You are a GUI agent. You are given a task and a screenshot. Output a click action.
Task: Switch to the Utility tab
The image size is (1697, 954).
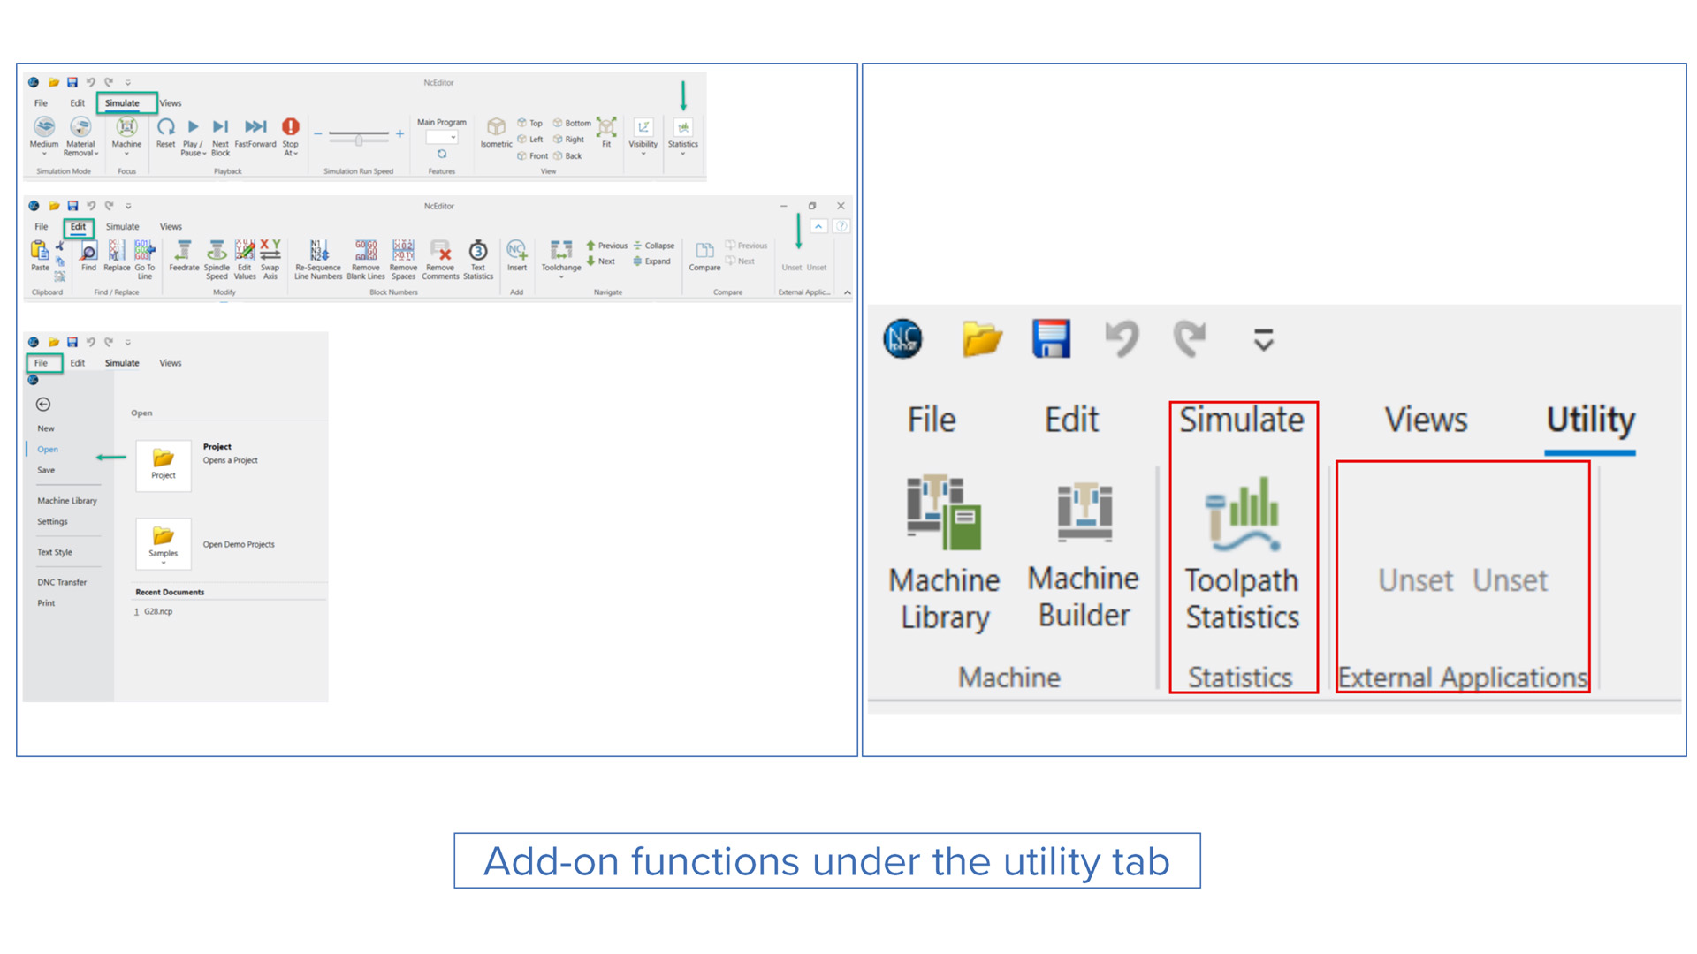(1590, 420)
